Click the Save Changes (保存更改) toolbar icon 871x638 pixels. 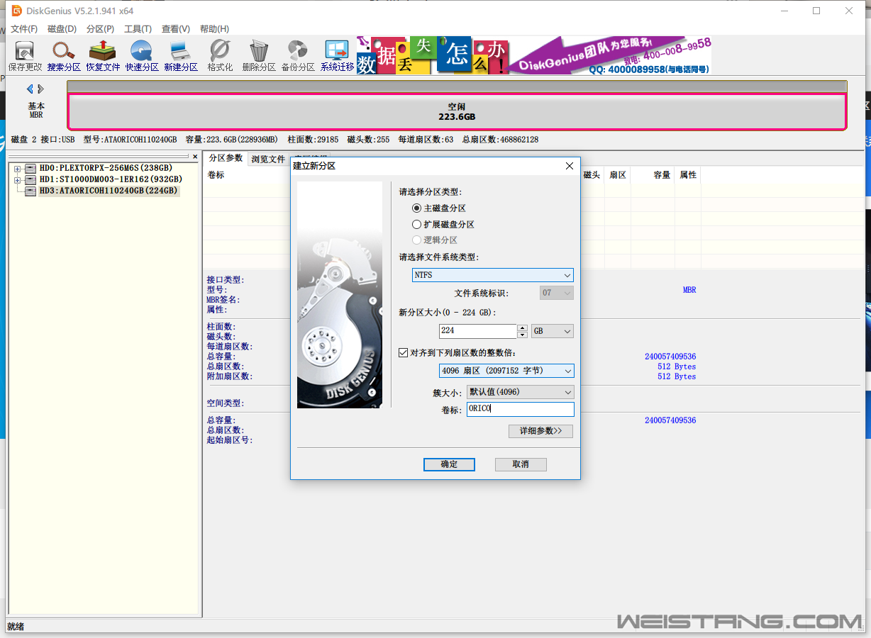click(x=25, y=56)
